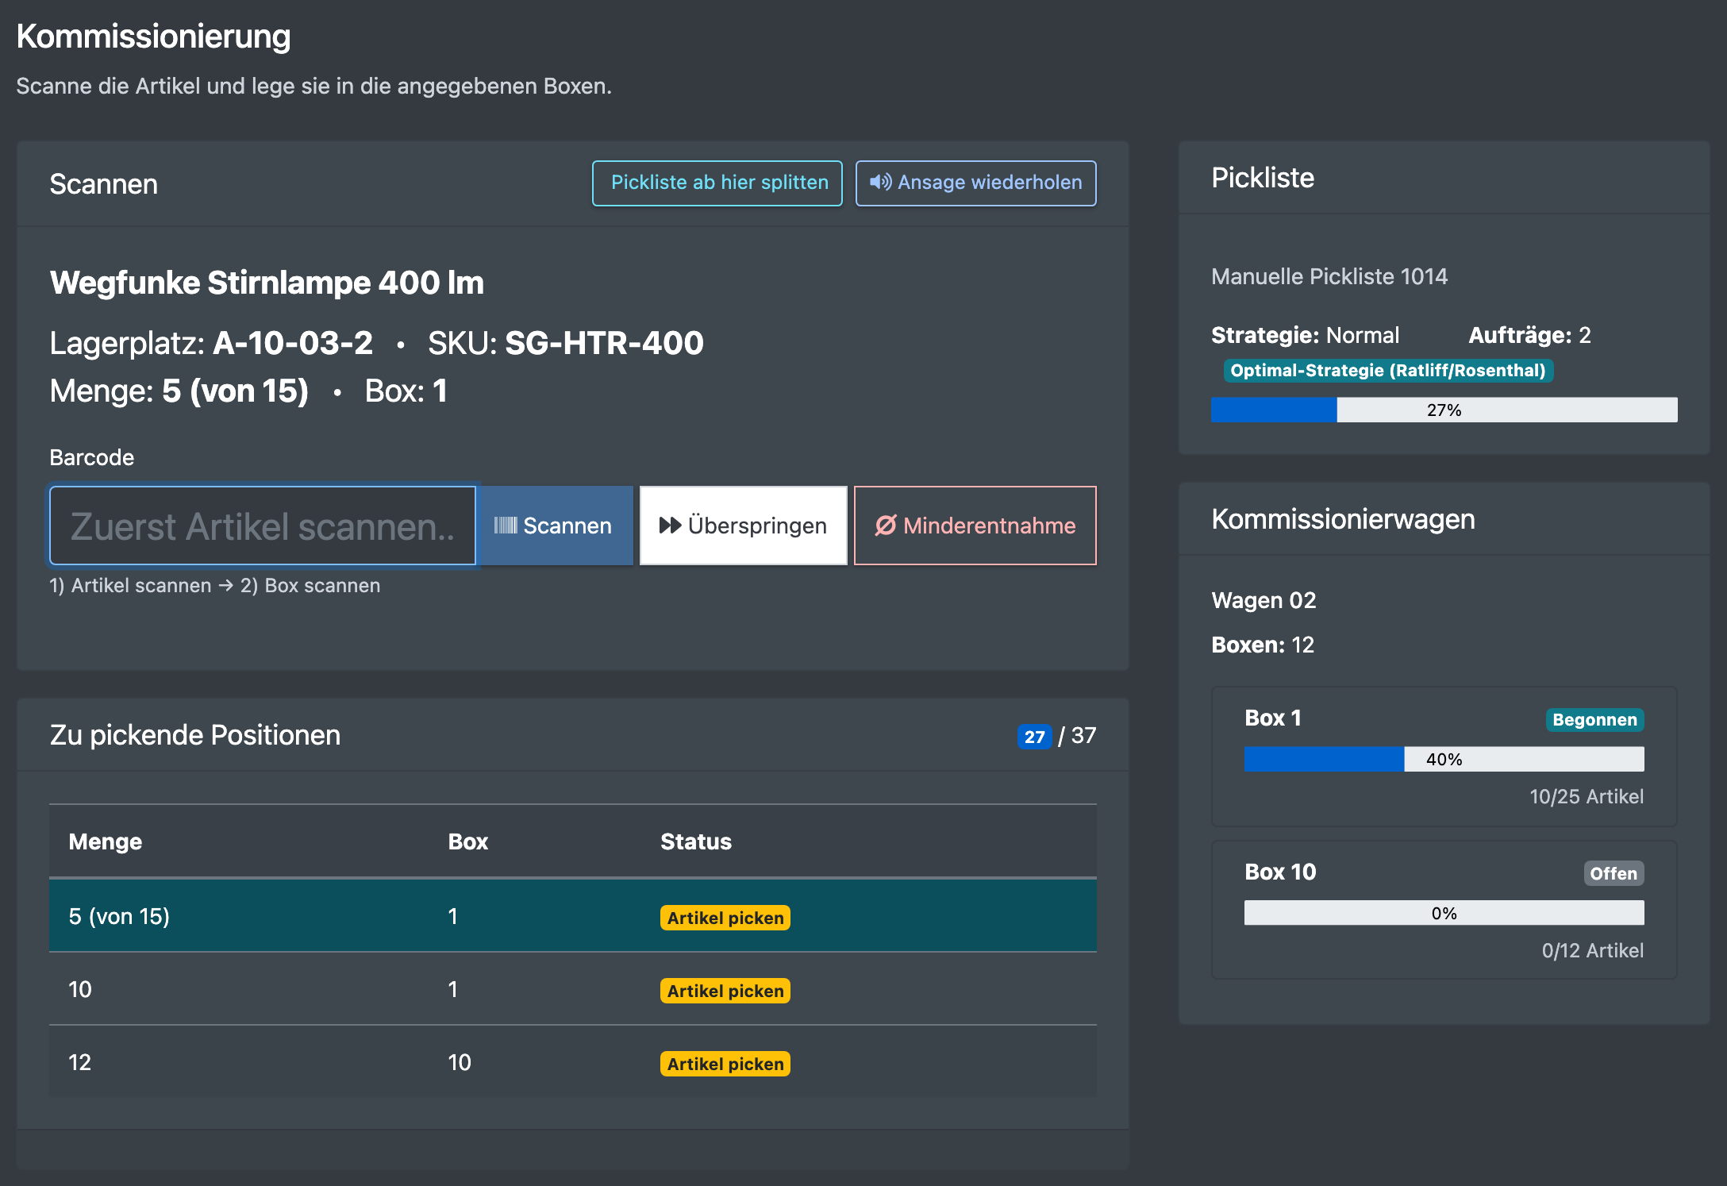Click the Box 1 card title
The height and width of the screenshot is (1186, 1727).
pos(1273,718)
